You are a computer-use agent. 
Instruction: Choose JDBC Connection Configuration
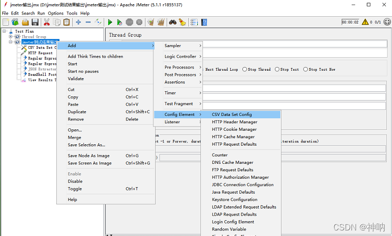(x=241, y=184)
